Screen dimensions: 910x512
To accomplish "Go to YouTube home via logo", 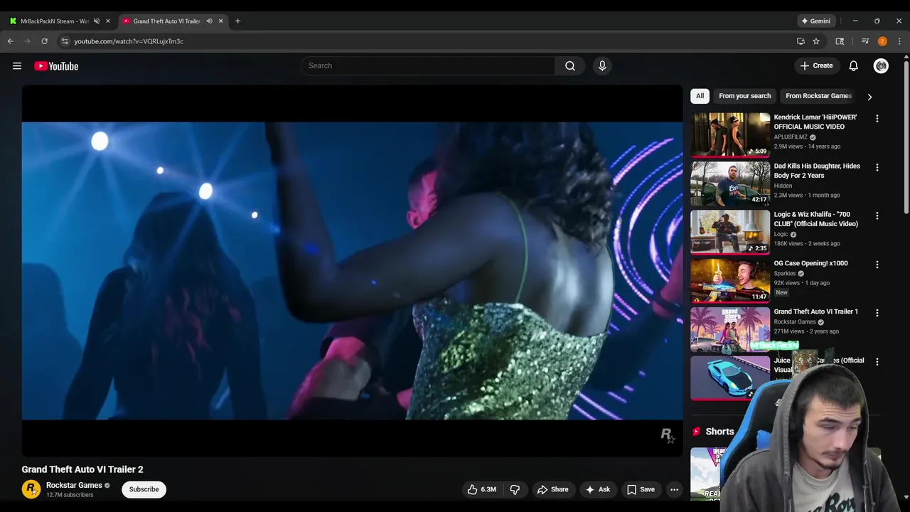I will [x=56, y=66].
